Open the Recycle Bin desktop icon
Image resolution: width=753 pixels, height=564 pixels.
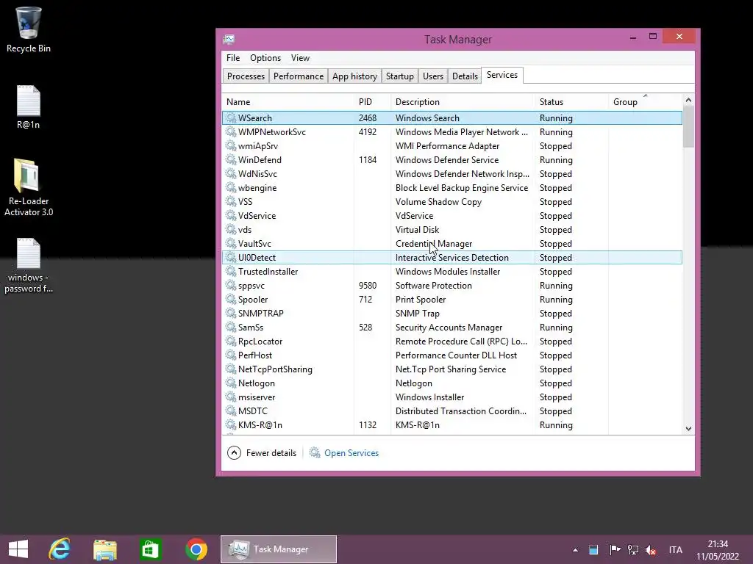tap(29, 29)
